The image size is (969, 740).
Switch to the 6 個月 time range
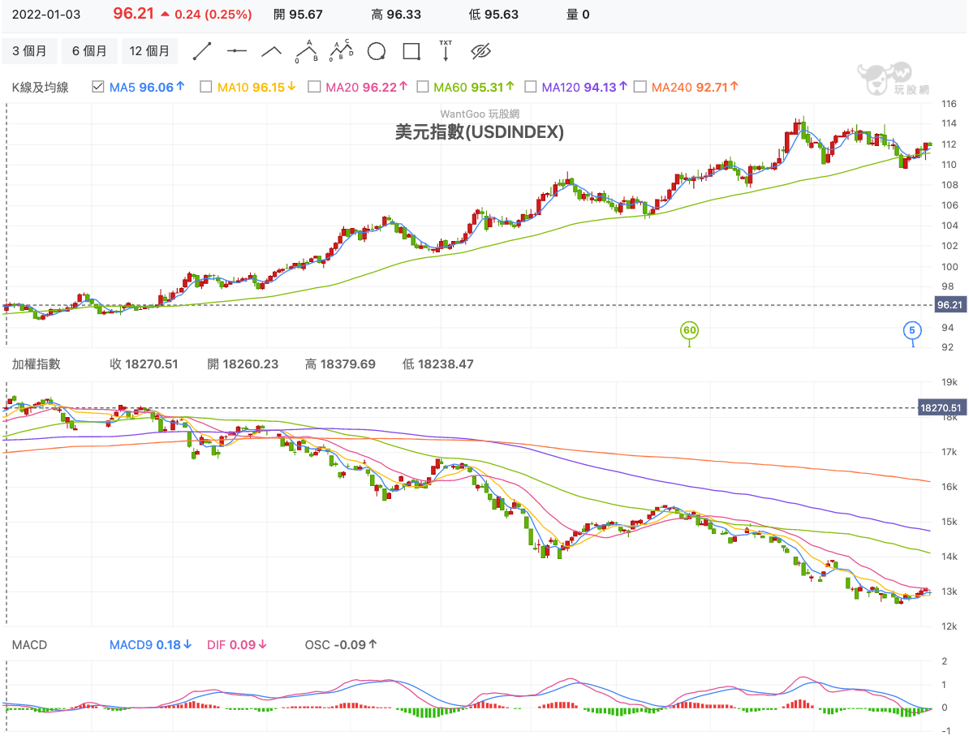[x=89, y=51]
